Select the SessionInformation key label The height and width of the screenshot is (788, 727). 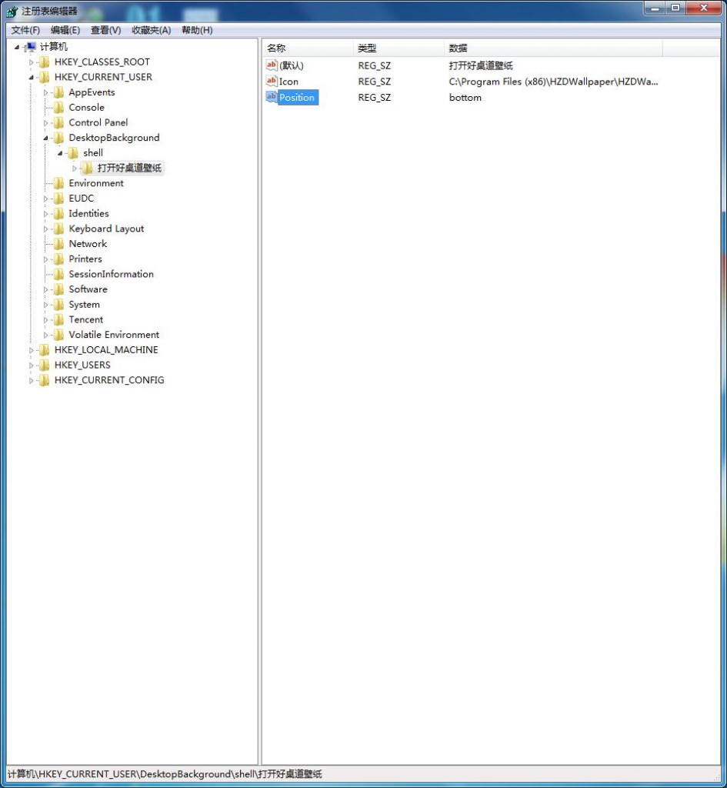[x=111, y=274]
